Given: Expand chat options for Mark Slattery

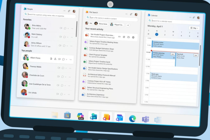Looking at the screenshot, I should (x=68, y=37).
